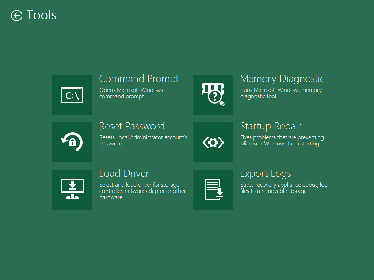Click the back arrow icon
374x280 pixels.
16,15
